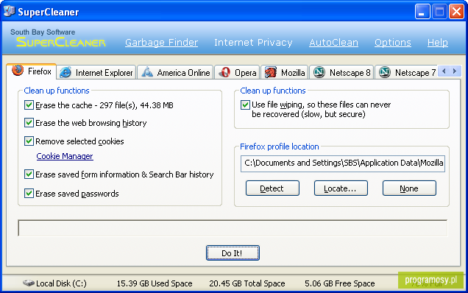468x293 pixels.
Task: Click the America Online triangle icon
Action: pyautogui.click(x=147, y=72)
